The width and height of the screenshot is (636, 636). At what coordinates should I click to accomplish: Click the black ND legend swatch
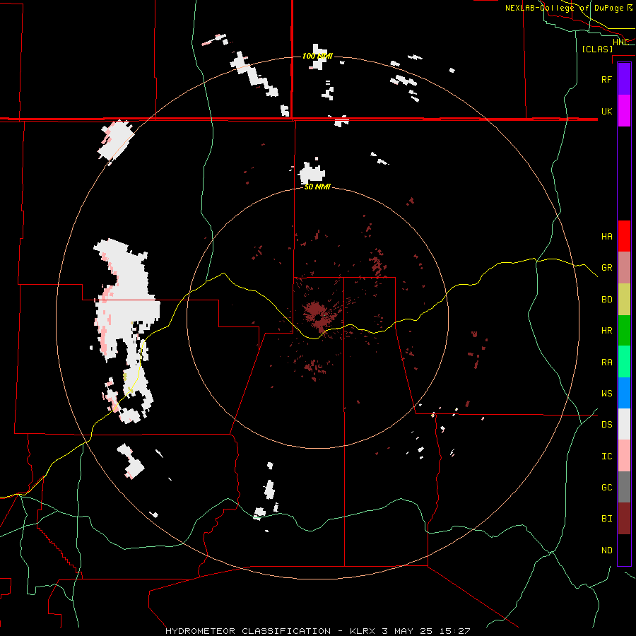pyautogui.click(x=624, y=550)
